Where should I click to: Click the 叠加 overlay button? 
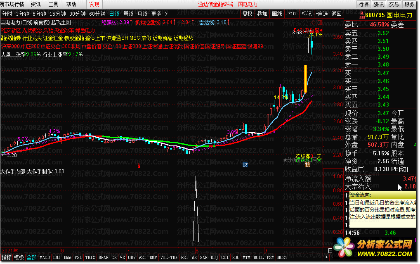coord(262,14)
